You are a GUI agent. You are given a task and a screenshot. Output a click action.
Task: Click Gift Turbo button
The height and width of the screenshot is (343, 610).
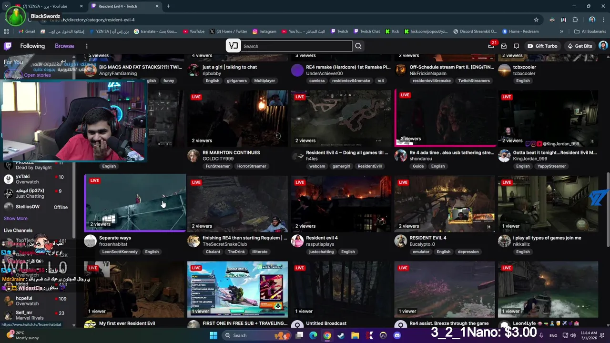[542, 46]
